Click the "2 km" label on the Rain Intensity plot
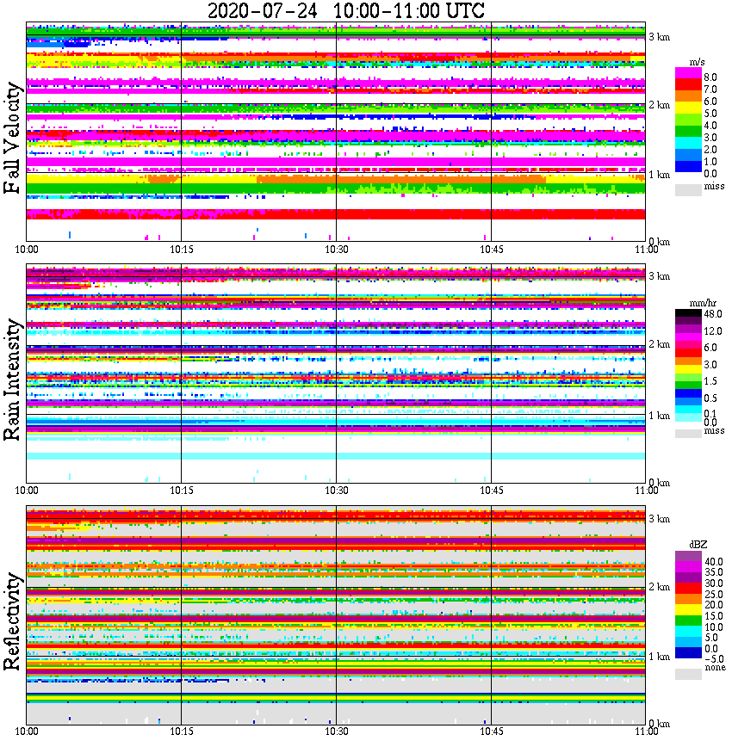The height and width of the screenshot is (747, 732). (659, 344)
